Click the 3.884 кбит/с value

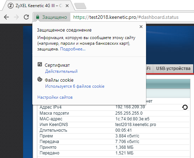pyautogui.click(x=127, y=136)
